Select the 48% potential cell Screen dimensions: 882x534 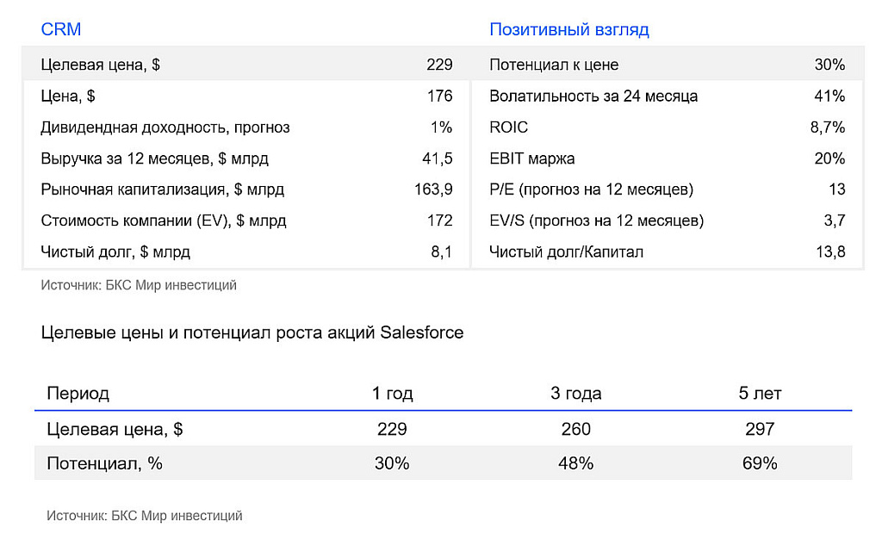coord(576,463)
